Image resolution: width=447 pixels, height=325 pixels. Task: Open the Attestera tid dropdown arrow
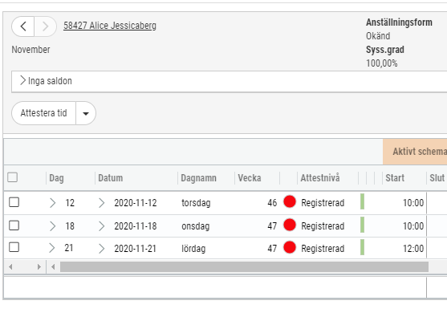(x=86, y=113)
